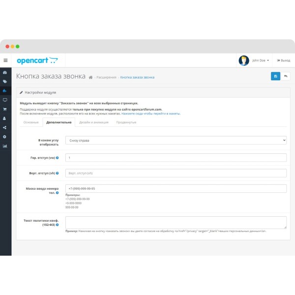Click the OpenCart logo
This screenshot has height=295, width=295.
tap(37, 60)
